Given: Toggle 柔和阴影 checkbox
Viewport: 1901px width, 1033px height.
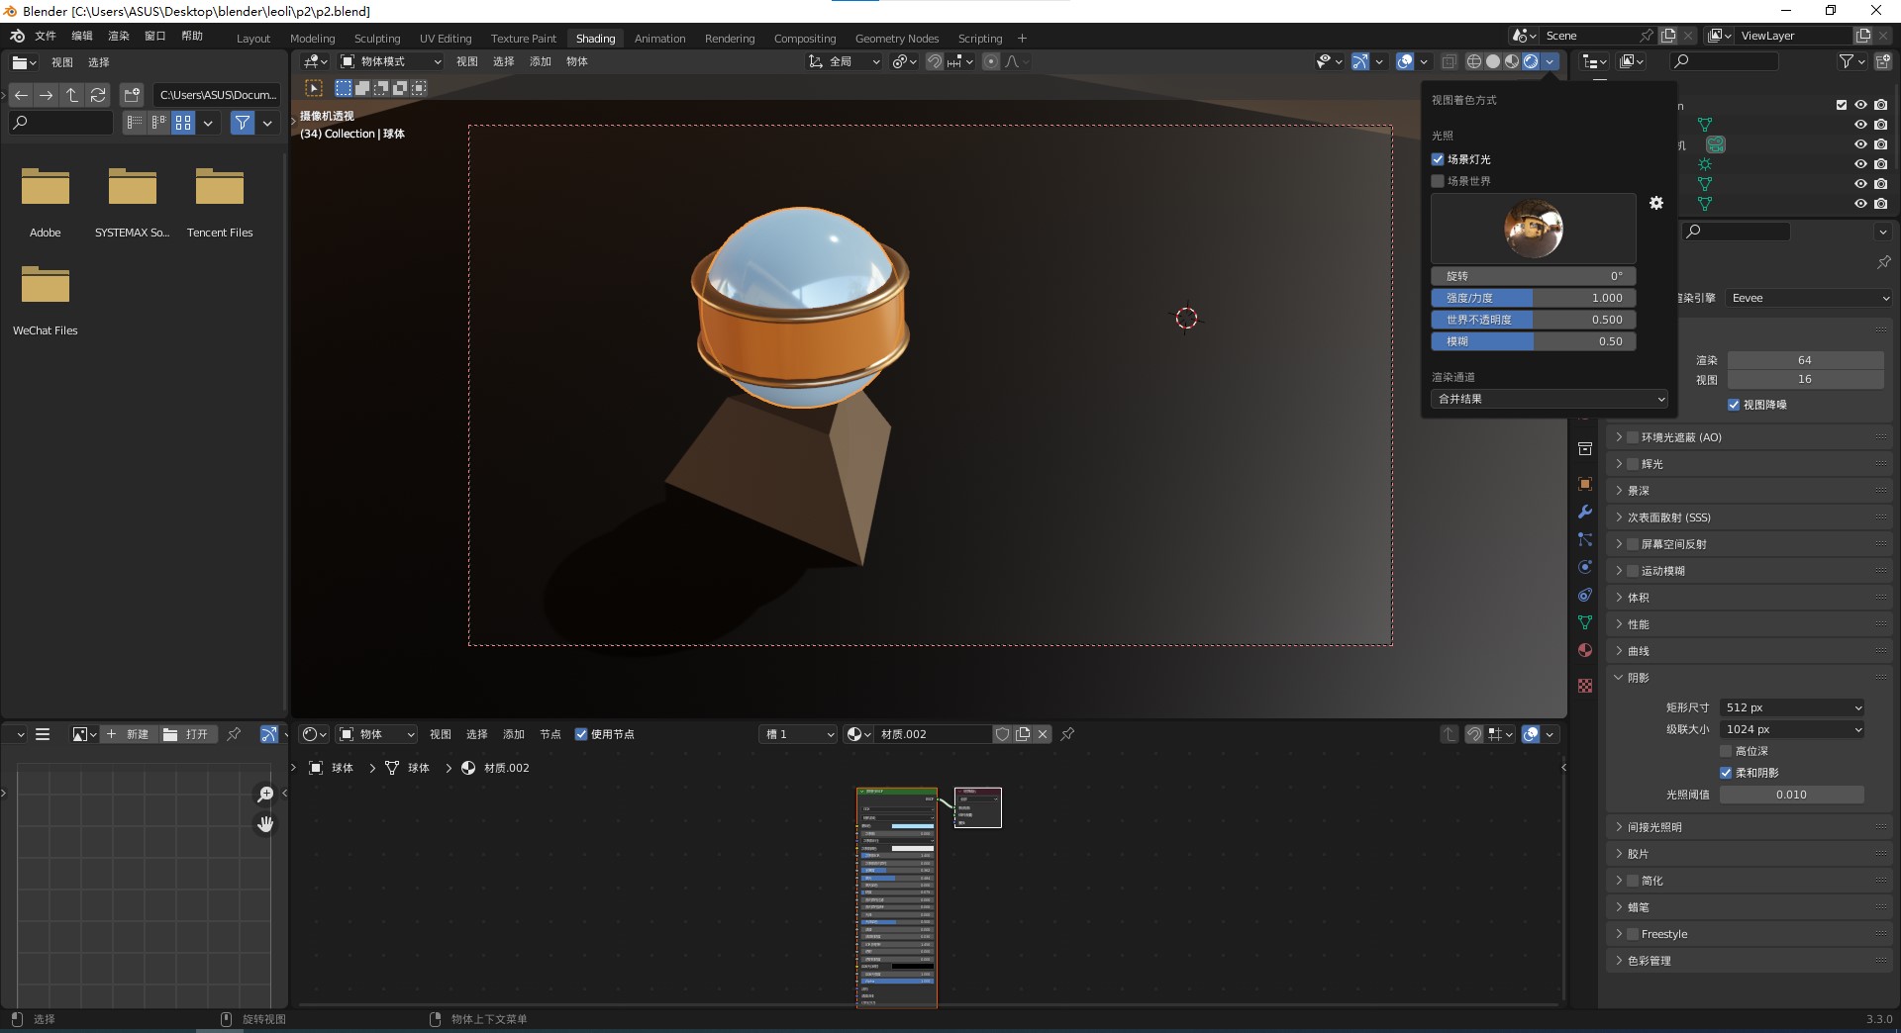Looking at the screenshot, I should point(1726,773).
